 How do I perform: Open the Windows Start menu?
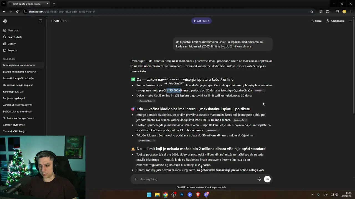tap(149, 195)
